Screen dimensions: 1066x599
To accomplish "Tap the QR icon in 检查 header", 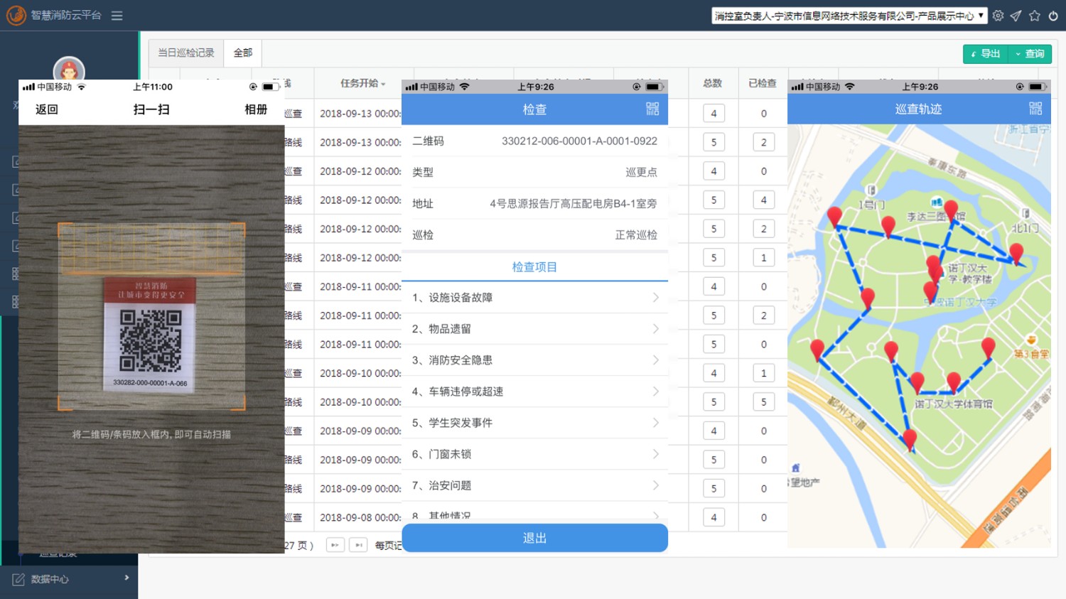I will [652, 109].
